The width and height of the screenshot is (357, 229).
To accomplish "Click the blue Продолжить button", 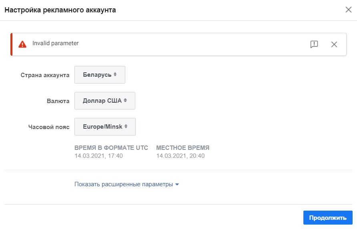I will pos(328,218).
